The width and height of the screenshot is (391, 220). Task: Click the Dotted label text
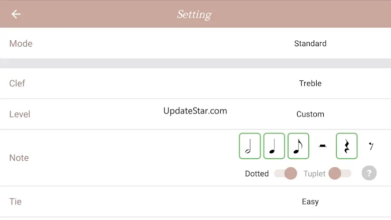coord(257,174)
